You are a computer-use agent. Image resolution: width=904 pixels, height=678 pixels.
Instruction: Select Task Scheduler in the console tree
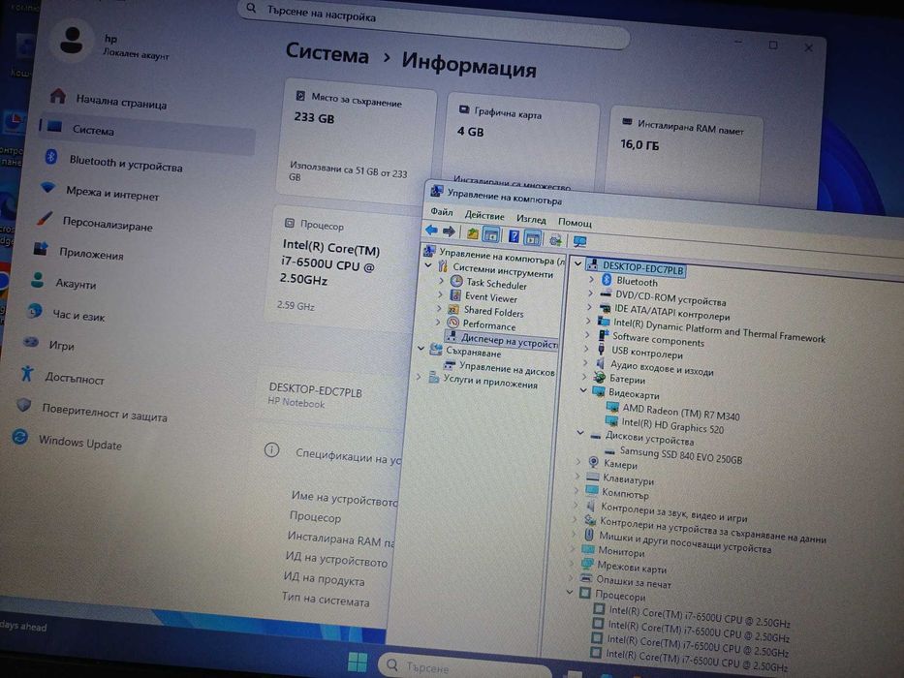[x=489, y=283]
